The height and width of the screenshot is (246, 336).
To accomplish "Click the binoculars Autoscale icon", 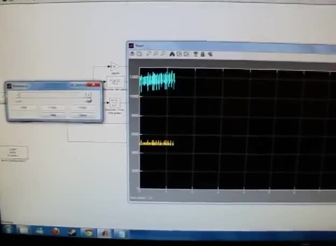I will tap(172, 54).
